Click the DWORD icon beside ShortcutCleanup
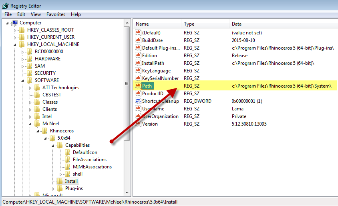Image resolution: width=338 pixels, height=206 pixels. click(x=138, y=101)
